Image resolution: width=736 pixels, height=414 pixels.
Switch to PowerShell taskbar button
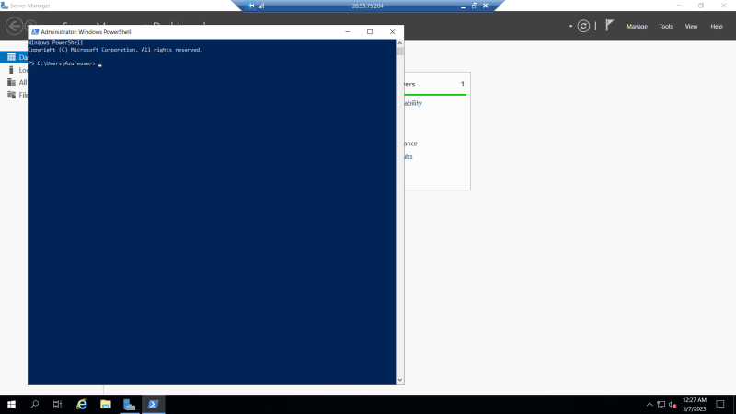coord(153,404)
